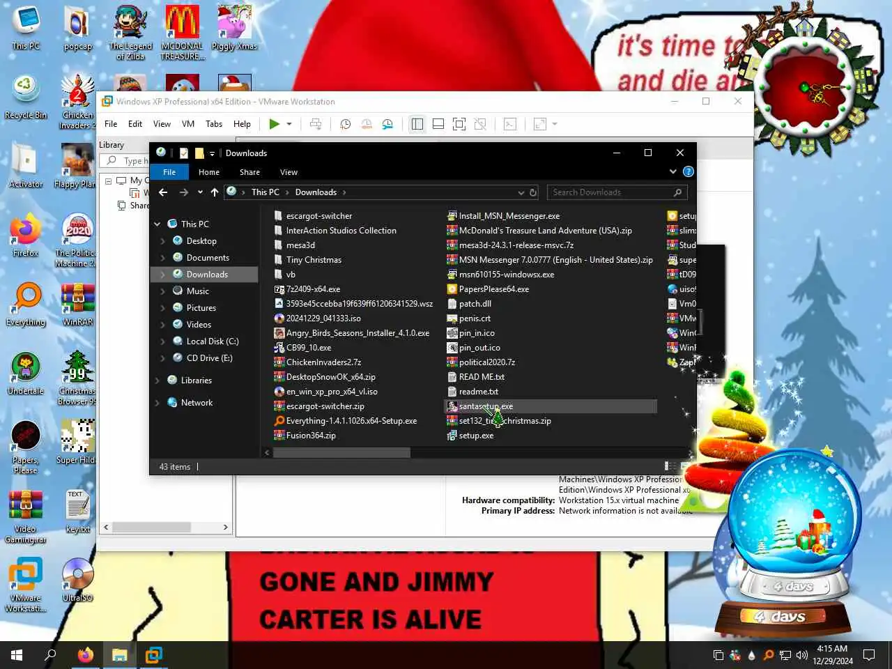892x669 pixels.
Task: Toggle the thumbnail bar icon in VMware toolbar
Action: pyautogui.click(x=438, y=124)
